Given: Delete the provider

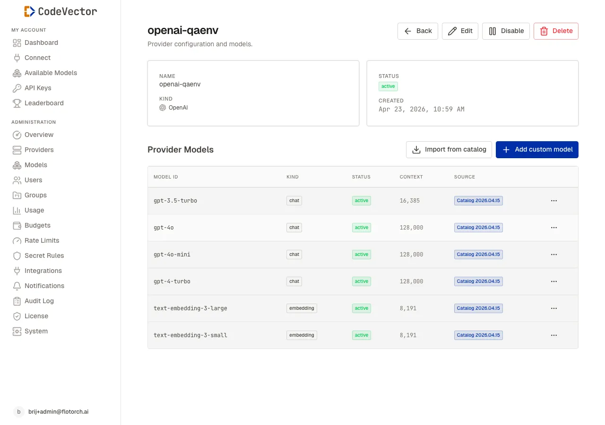Looking at the screenshot, I should tap(556, 31).
